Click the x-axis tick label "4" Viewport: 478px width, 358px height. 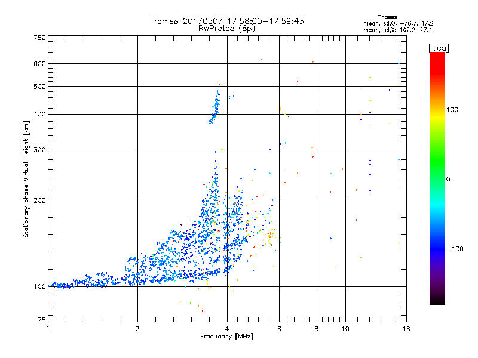[x=227, y=329]
